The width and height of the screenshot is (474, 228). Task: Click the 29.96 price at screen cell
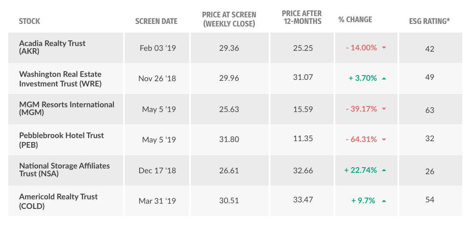pyautogui.click(x=229, y=79)
